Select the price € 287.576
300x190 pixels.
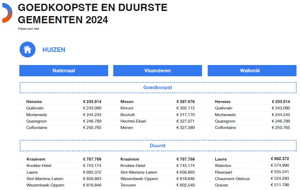tap(185, 102)
